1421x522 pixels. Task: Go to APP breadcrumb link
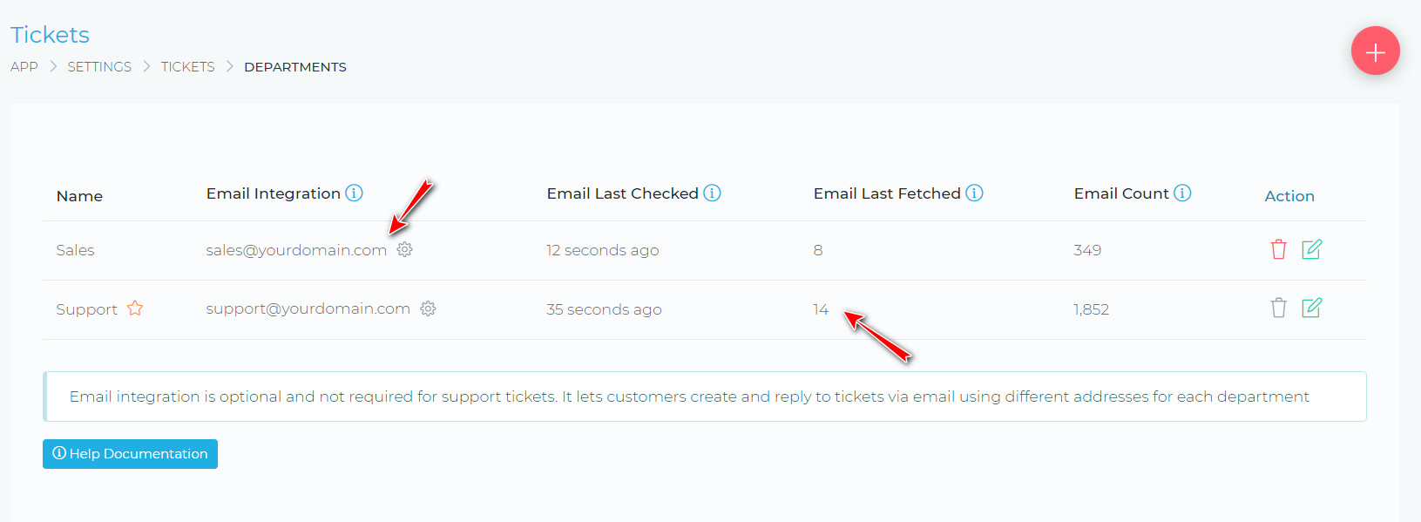[24, 67]
